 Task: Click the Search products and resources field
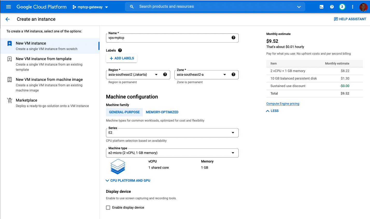[x=215, y=7]
